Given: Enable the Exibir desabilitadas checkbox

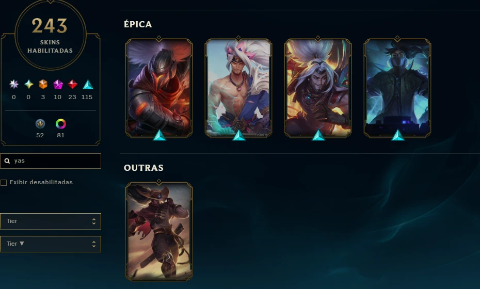Looking at the screenshot, I should [x=4, y=183].
